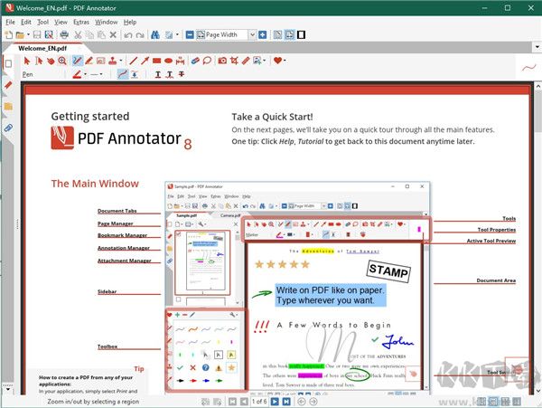Viewport: 542px width, 408px height.
Task: Select the Stamp tool
Action: tap(112, 61)
